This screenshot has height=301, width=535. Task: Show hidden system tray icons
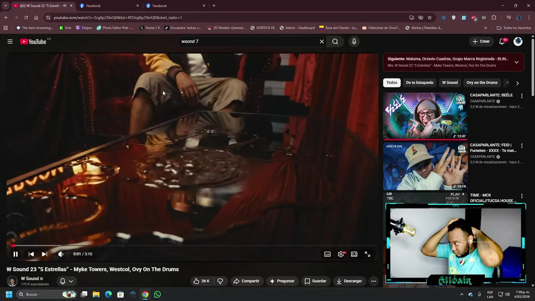click(461, 294)
